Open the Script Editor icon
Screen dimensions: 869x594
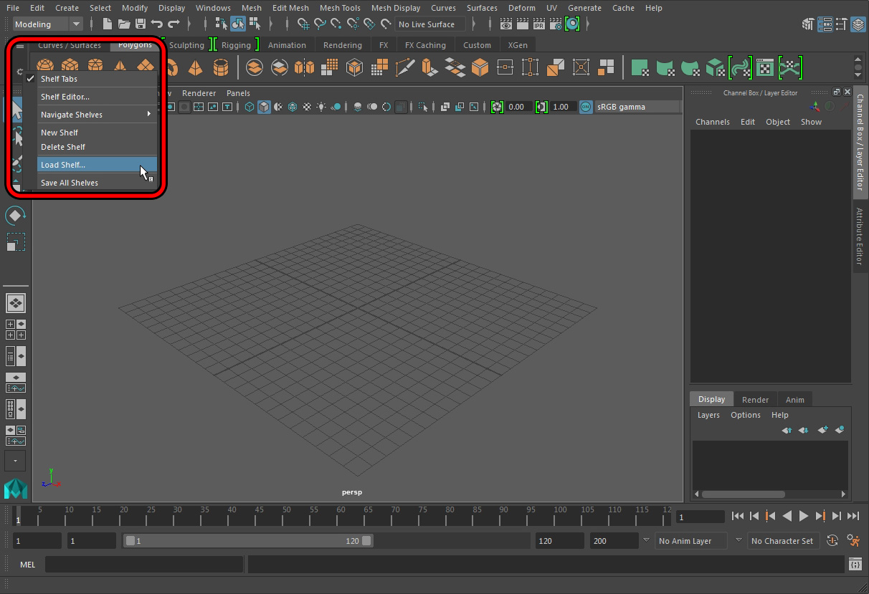(x=855, y=565)
